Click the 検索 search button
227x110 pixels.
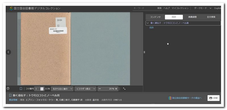tap(159, 8)
